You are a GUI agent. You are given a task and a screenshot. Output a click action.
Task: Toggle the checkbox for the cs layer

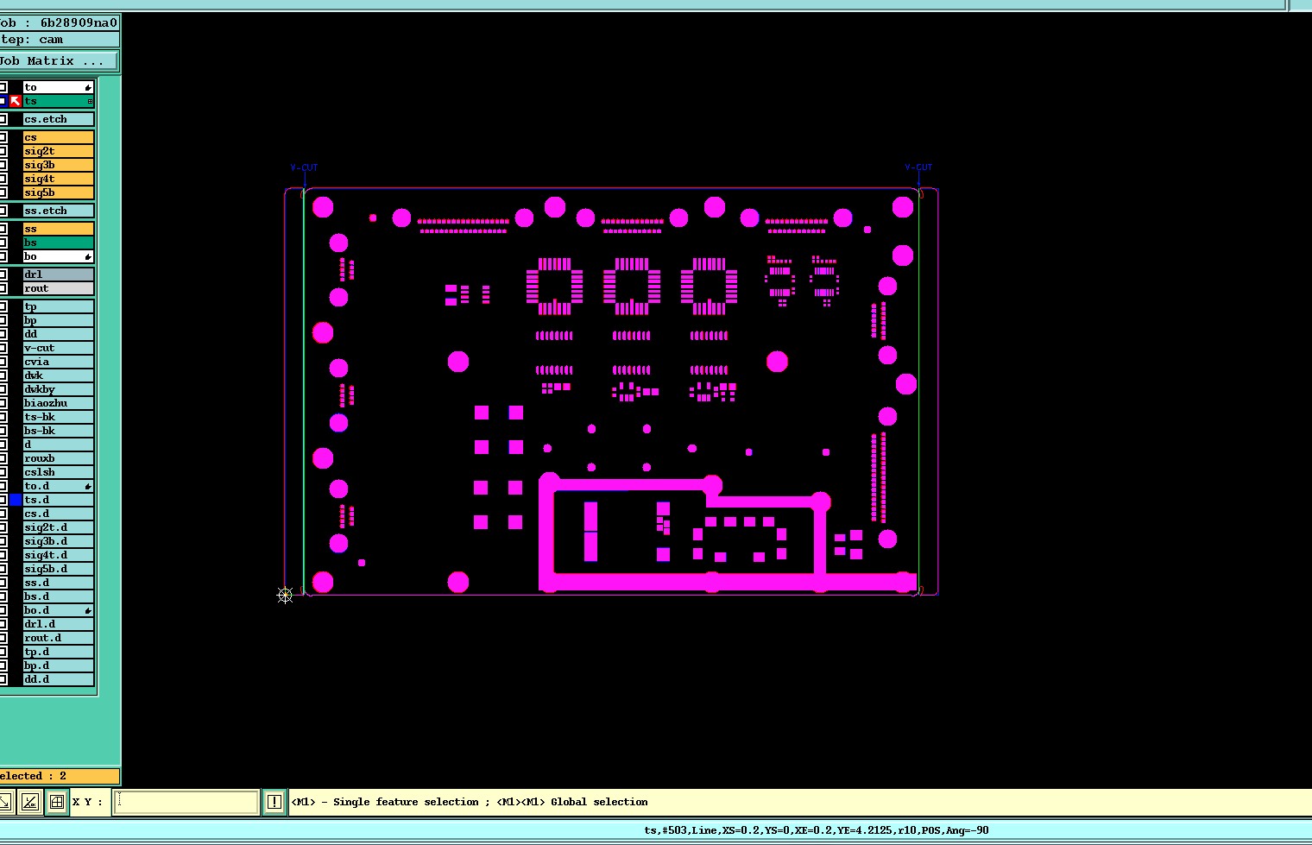tap(3, 137)
